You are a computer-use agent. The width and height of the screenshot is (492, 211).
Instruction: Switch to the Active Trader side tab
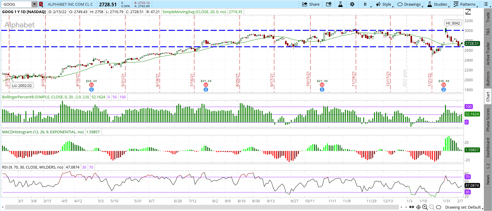coord(488,53)
